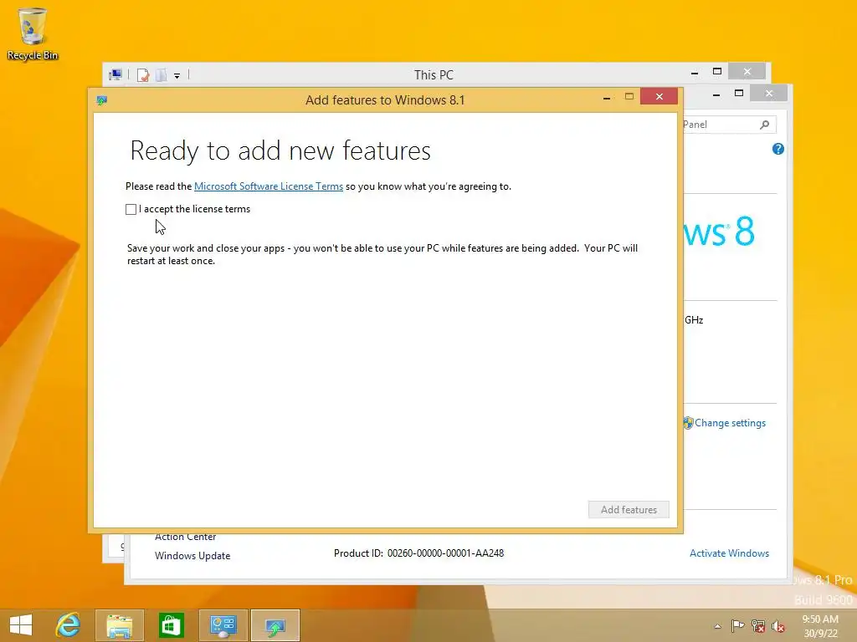Tick the I accept the license terms checkbox
Image resolution: width=857 pixels, height=642 pixels.
tap(131, 209)
